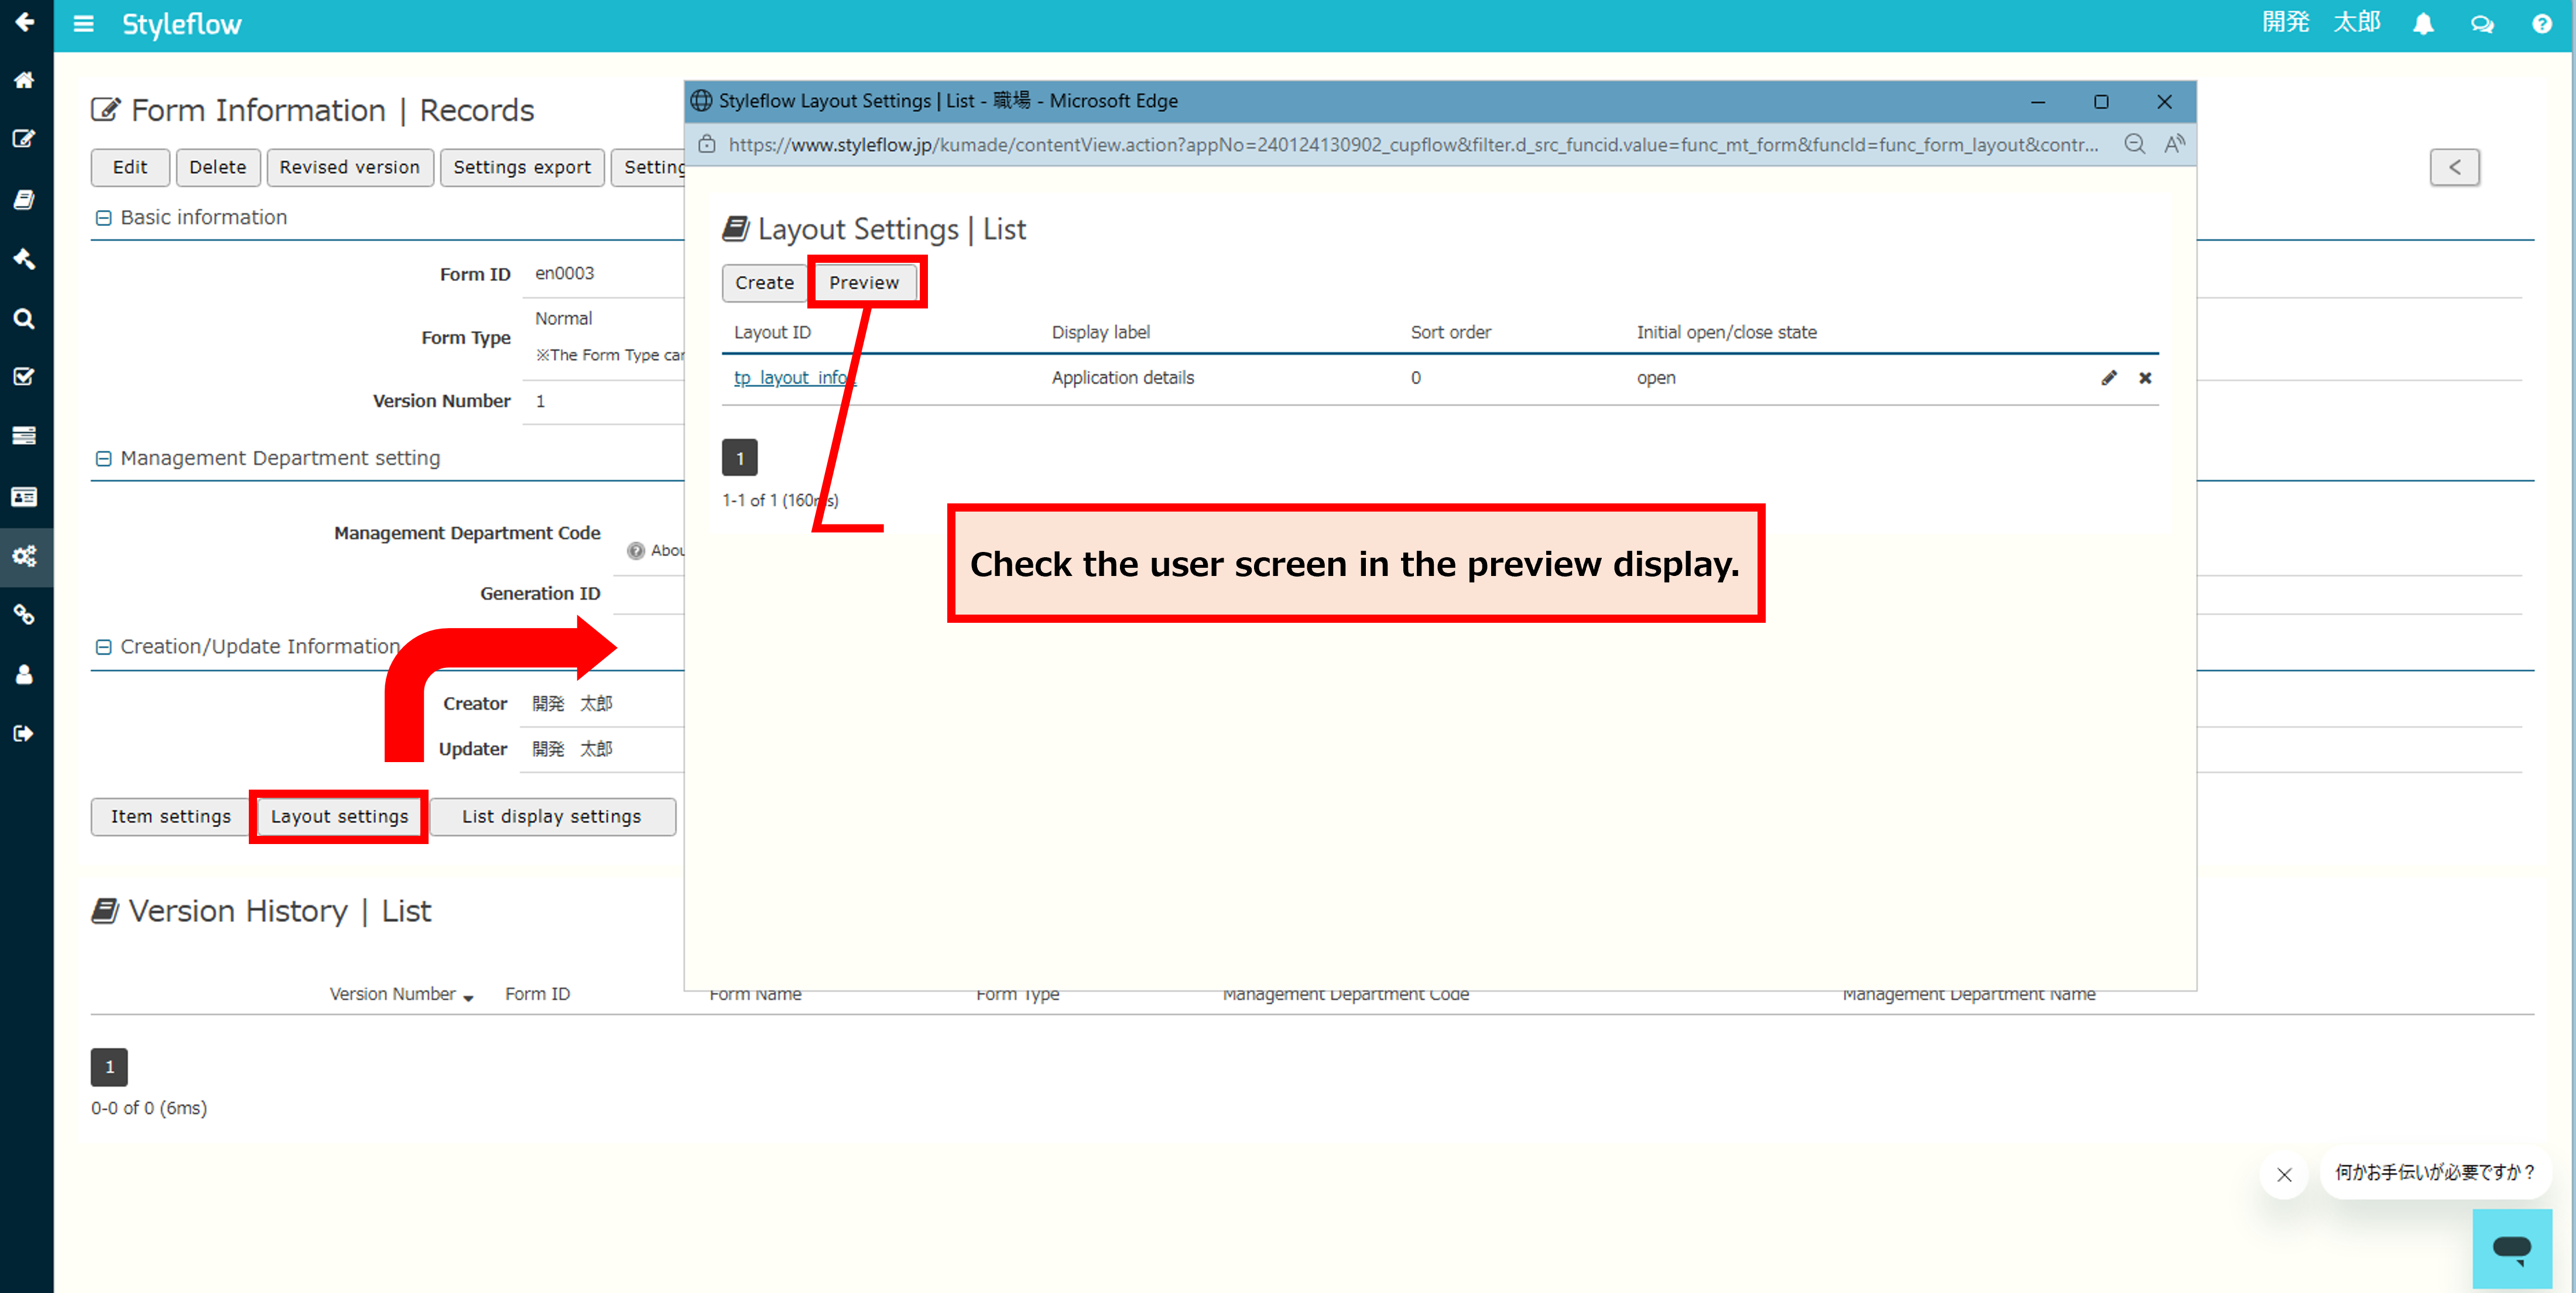
Task: Dismiss the Japanese help chat prompt
Action: point(2284,1174)
